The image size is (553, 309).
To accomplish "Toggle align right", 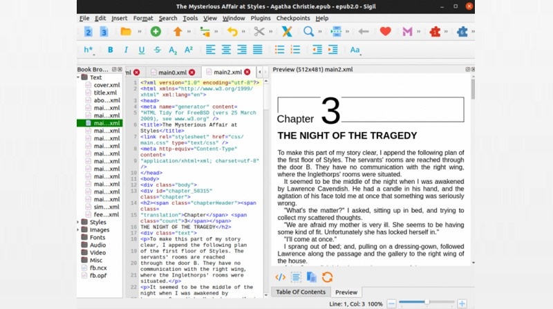I will click(x=242, y=50).
